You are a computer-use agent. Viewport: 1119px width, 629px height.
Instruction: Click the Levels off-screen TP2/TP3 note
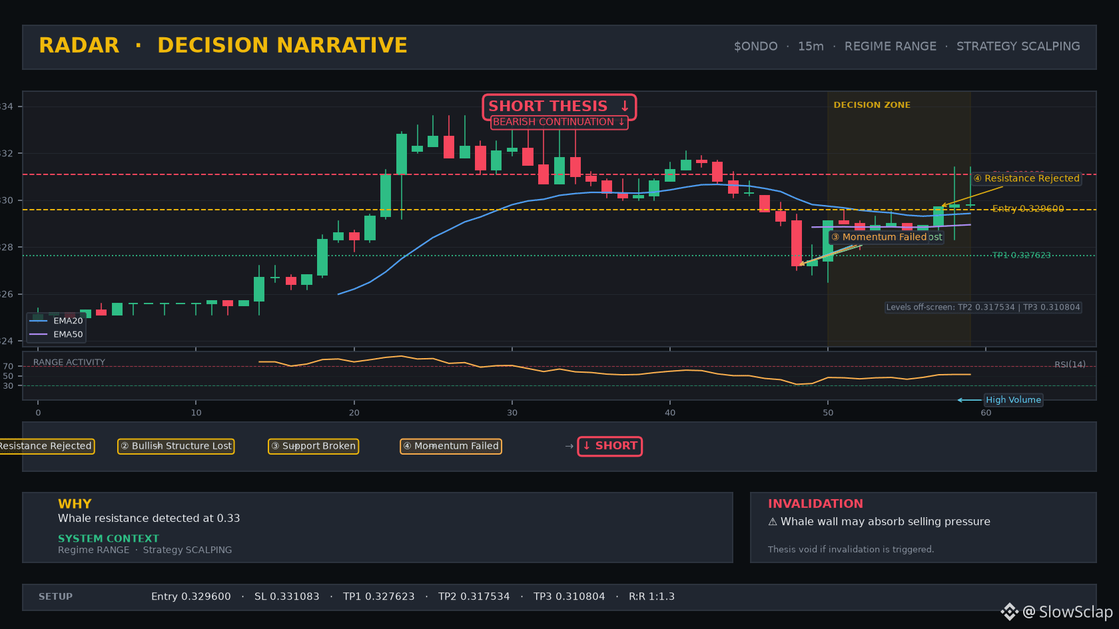click(x=983, y=308)
